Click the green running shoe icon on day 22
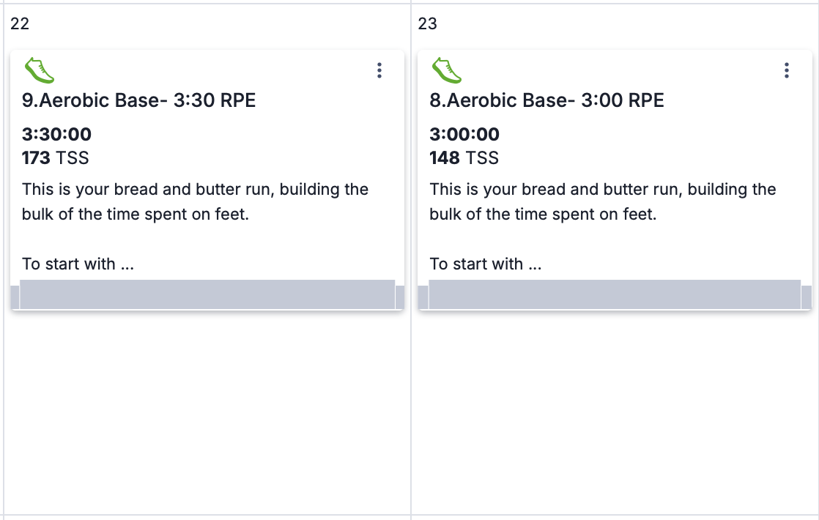The height and width of the screenshot is (520, 819). tap(40, 70)
